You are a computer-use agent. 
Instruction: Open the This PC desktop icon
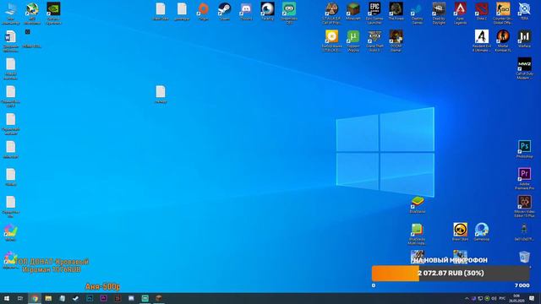click(11, 14)
